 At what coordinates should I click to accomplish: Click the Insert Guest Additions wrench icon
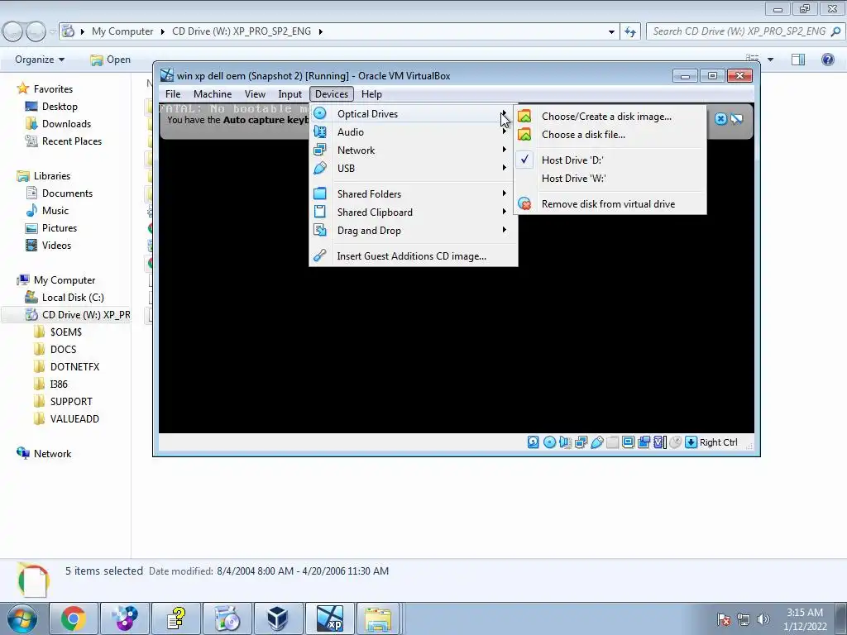click(320, 255)
